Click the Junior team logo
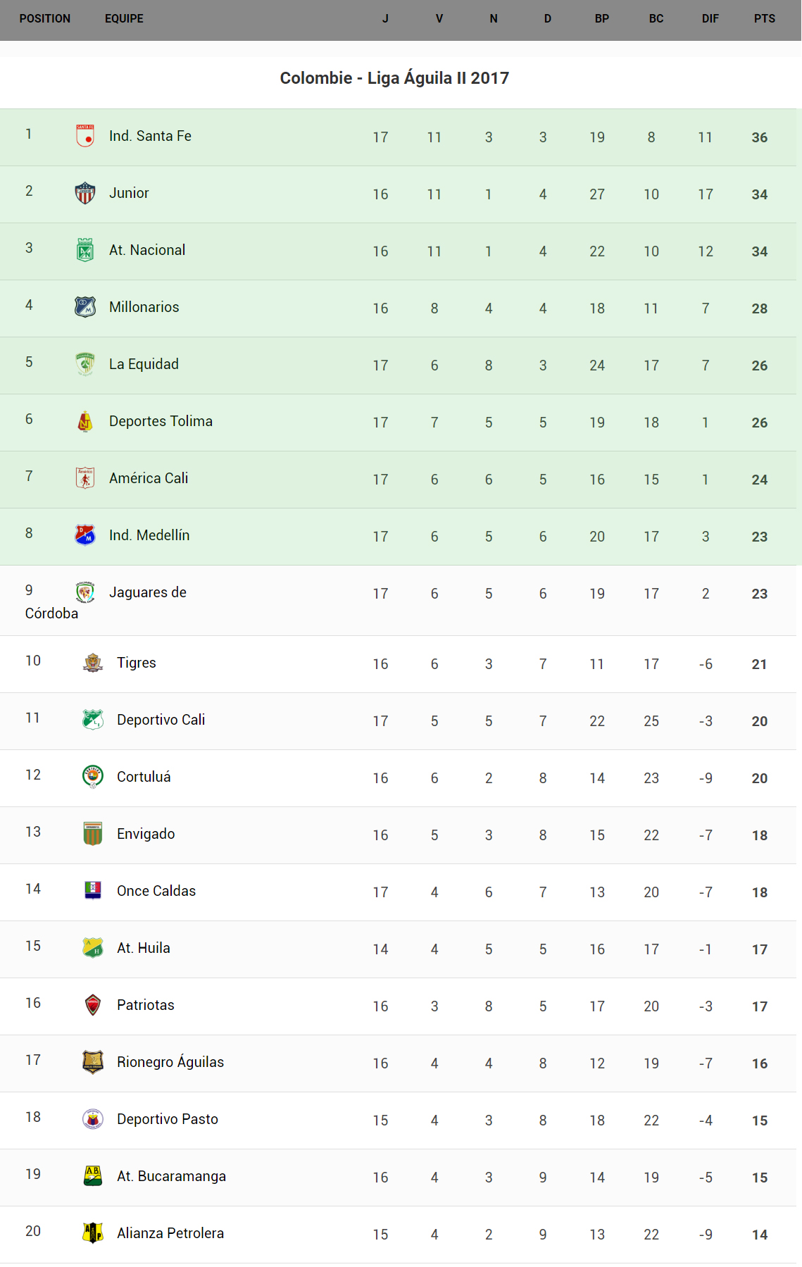This screenshot has height=1267, width=802. click(x=85, y=192)
